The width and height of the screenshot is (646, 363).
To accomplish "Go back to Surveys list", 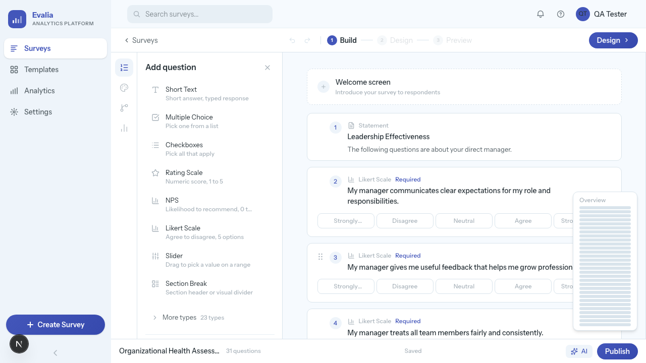I will coord(141,40).
